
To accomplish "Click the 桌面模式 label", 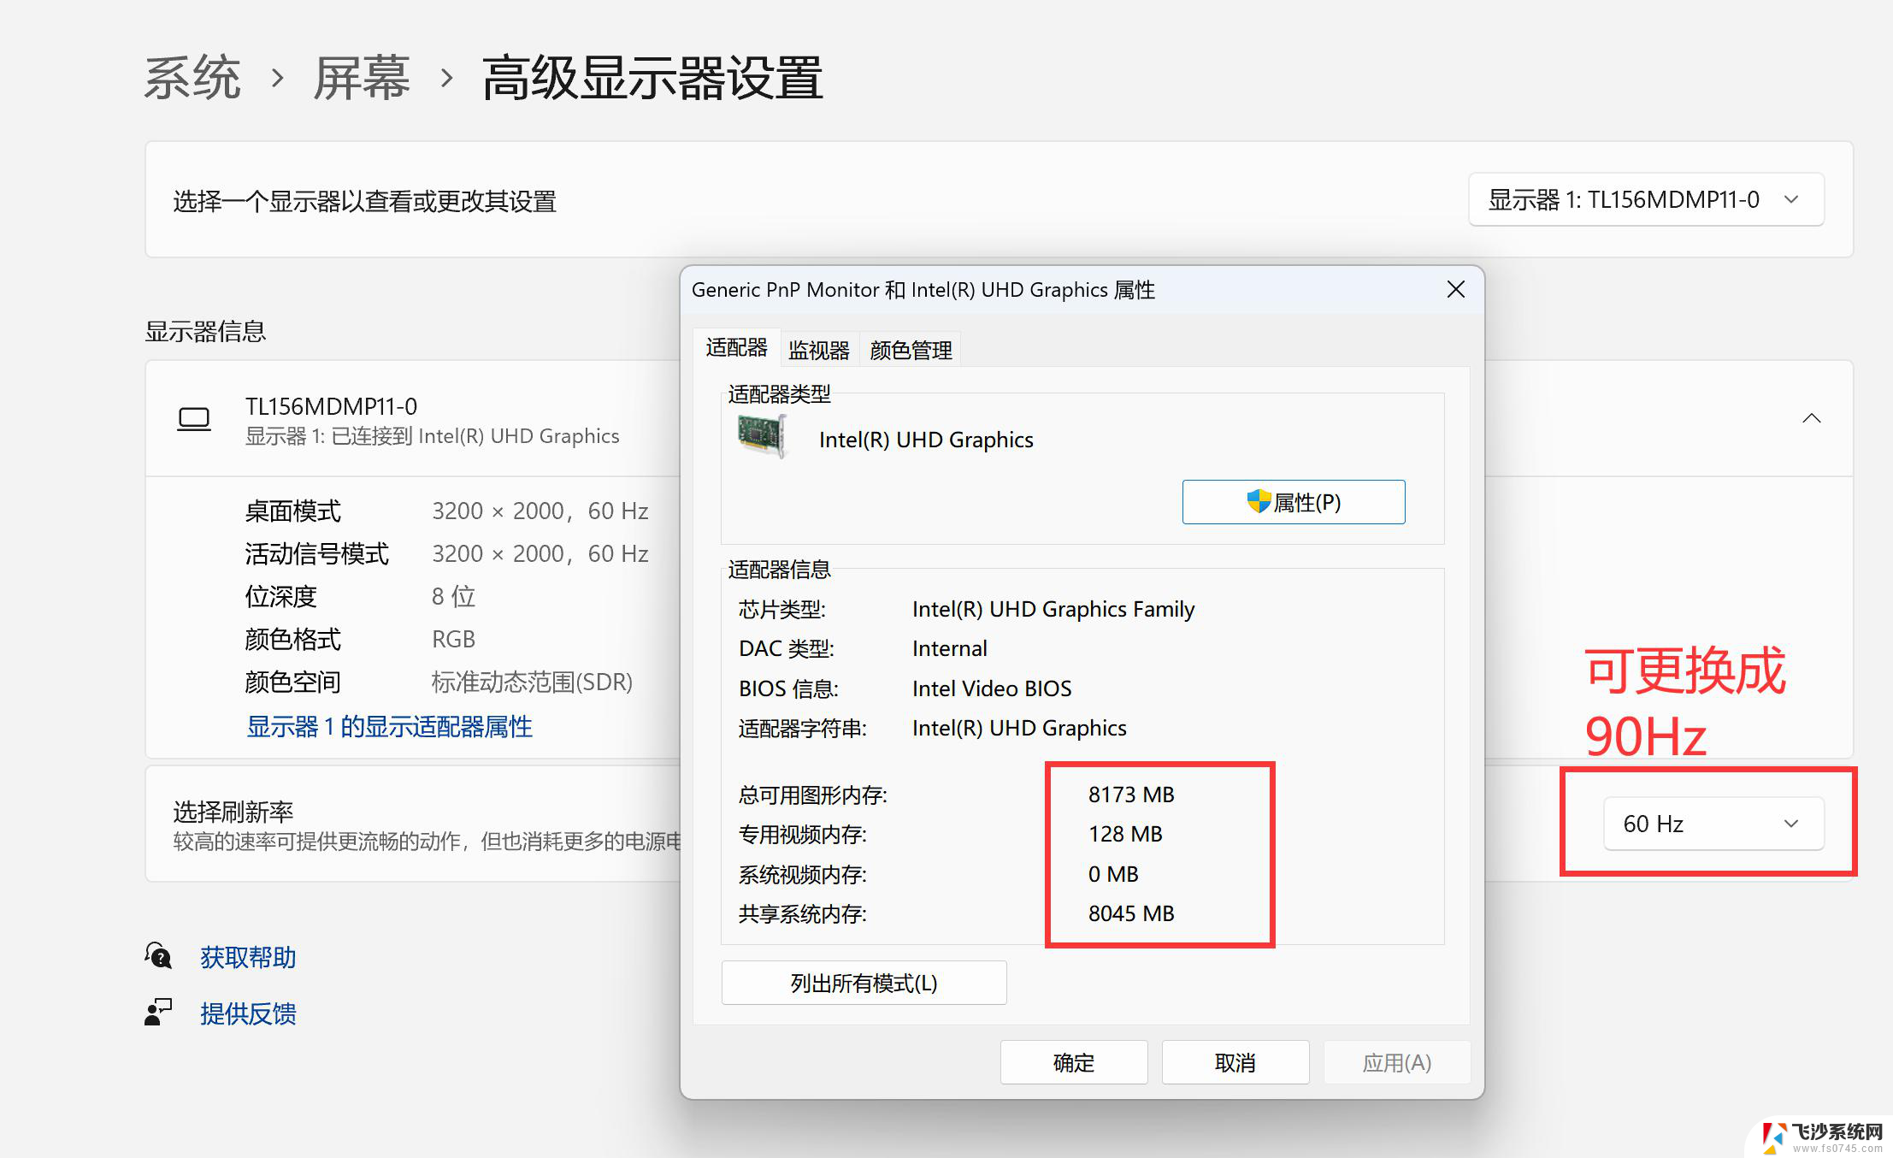I will click(x=292, y=511).
